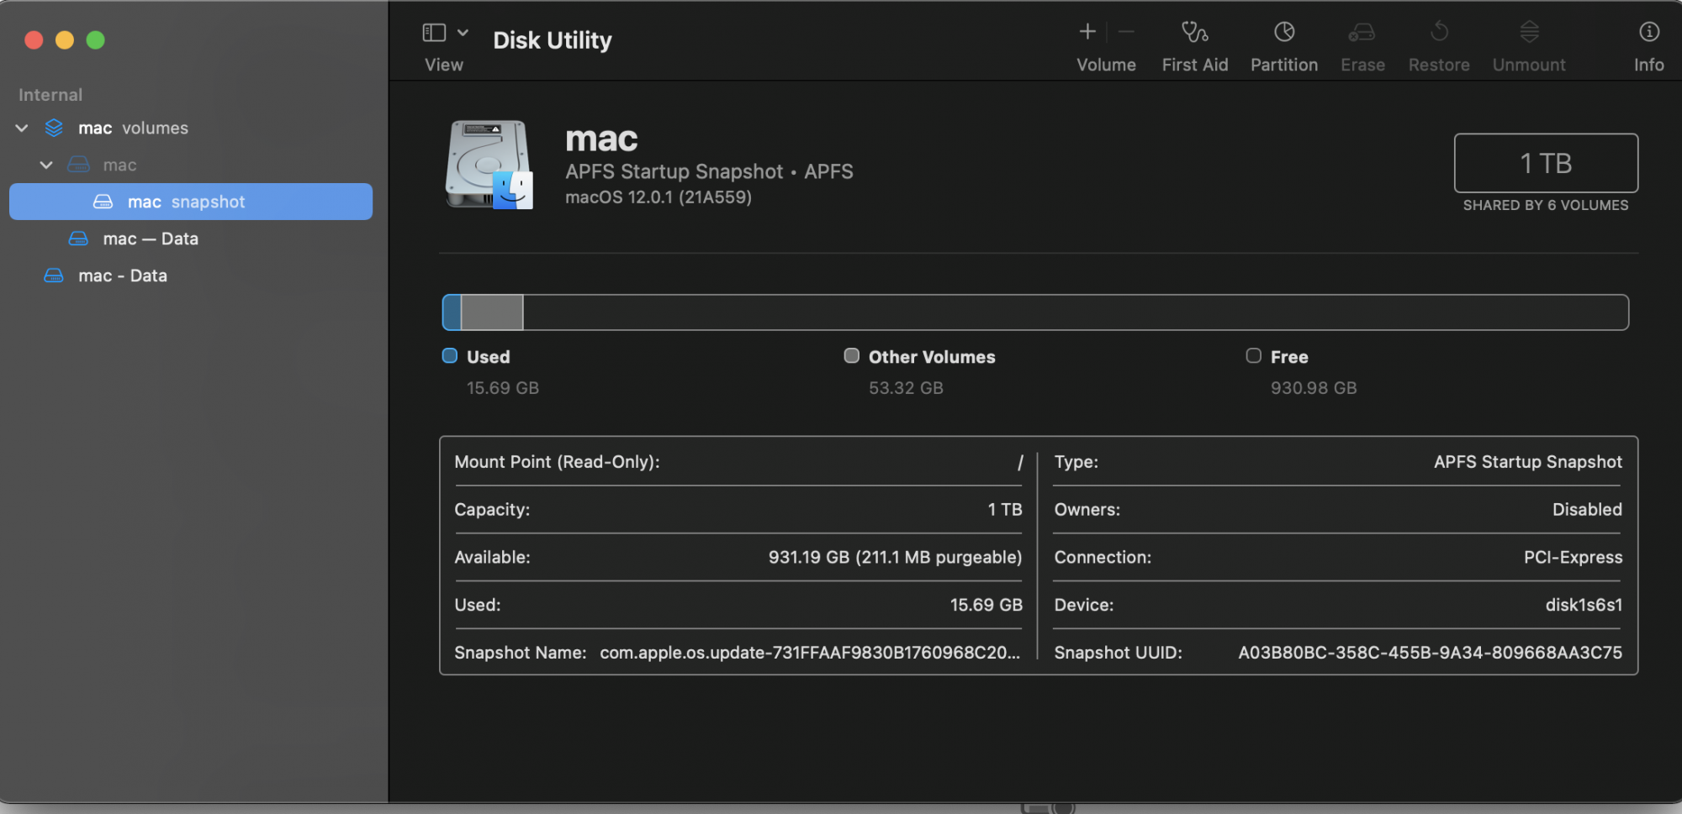Click the Unmount eject icon
Viewport: 1682px width, 814px height.
pos(1529,32)
